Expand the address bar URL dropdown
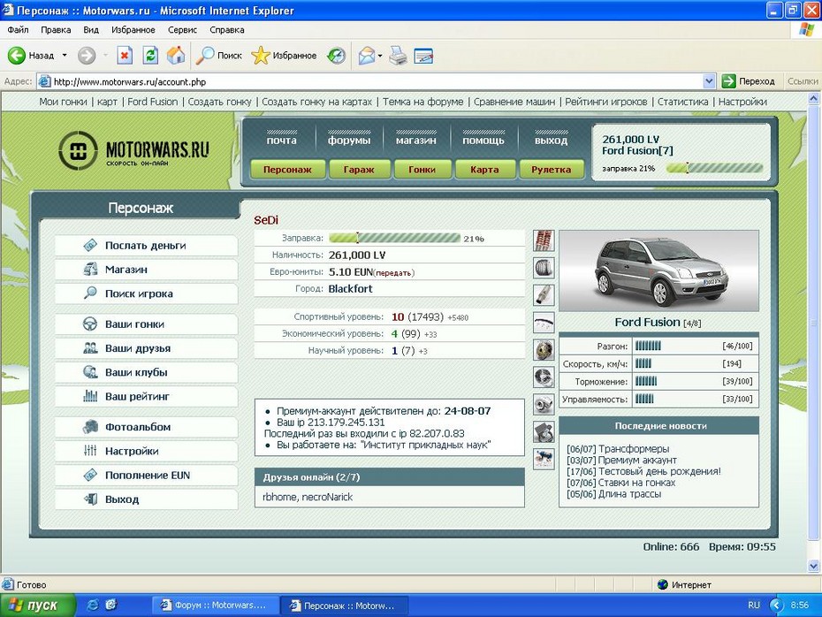 709,81
